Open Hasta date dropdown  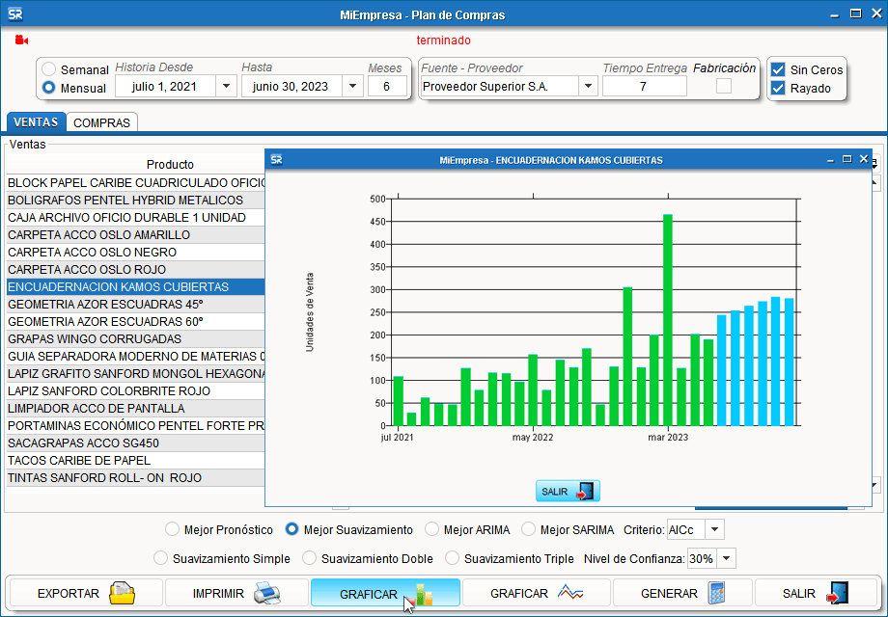coord(352,87)
